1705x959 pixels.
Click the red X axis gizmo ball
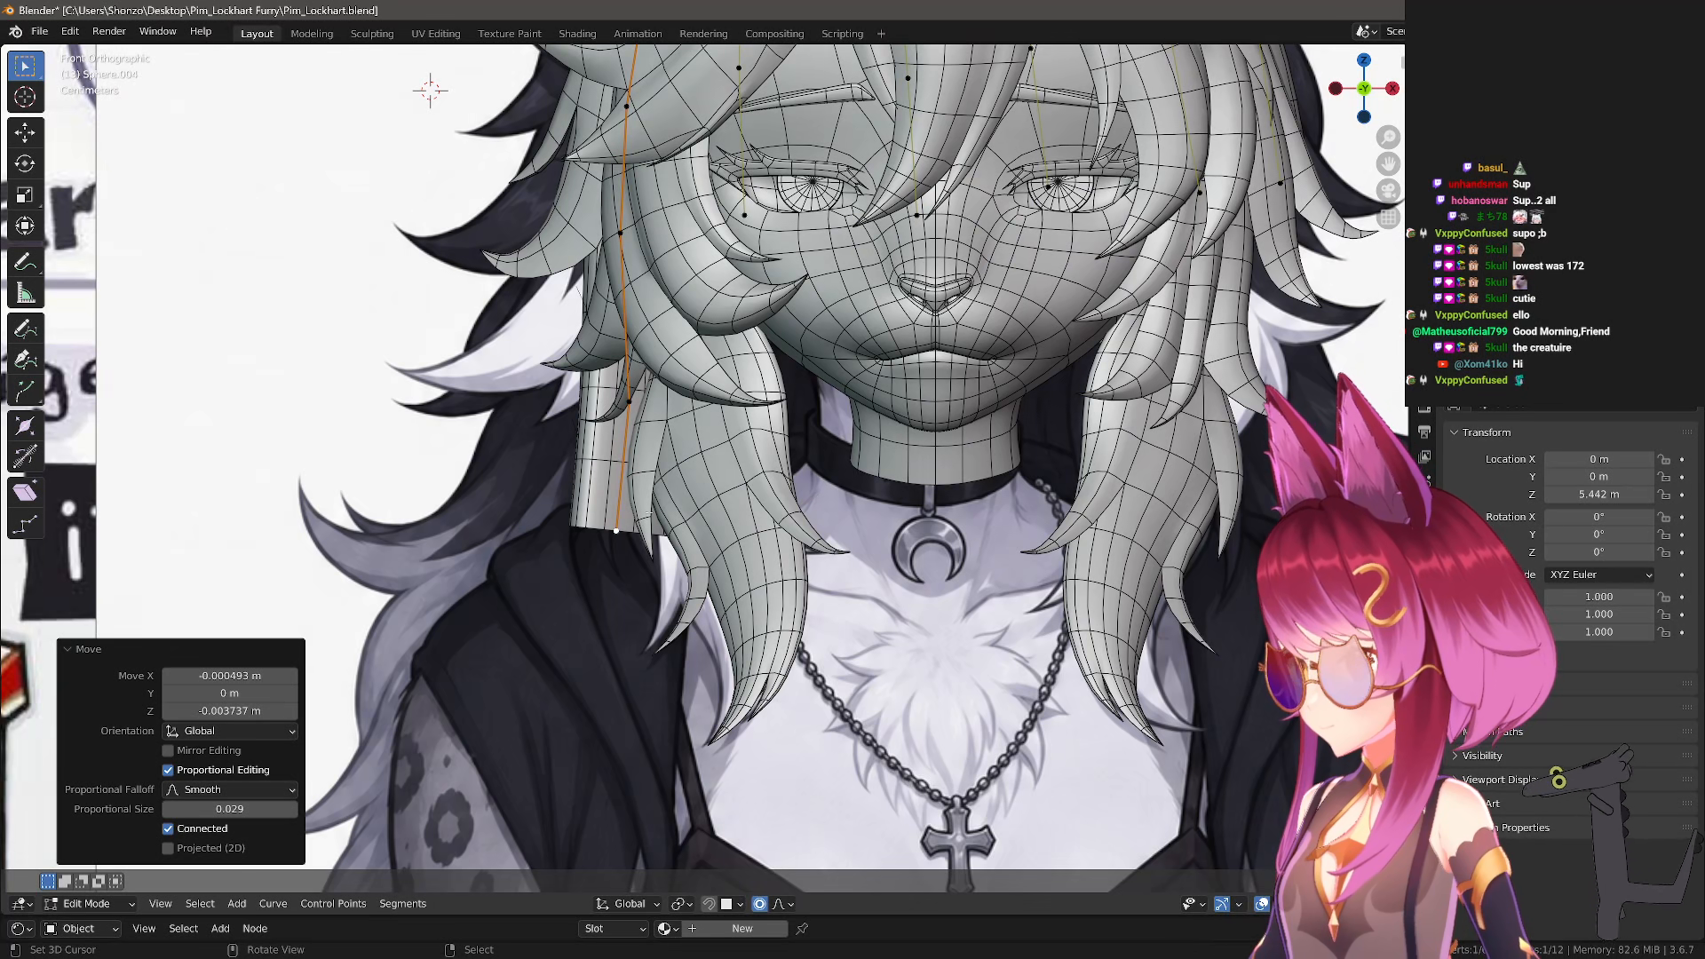coord(1392,89)
